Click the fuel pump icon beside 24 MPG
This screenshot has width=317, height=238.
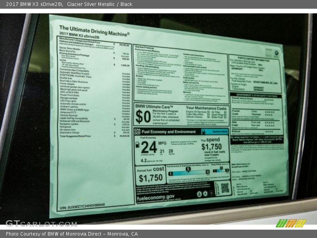pyautogui.click(x=137, y=145)
